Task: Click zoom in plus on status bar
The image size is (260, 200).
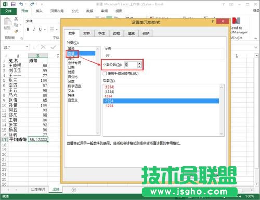Action: [240, 196]
